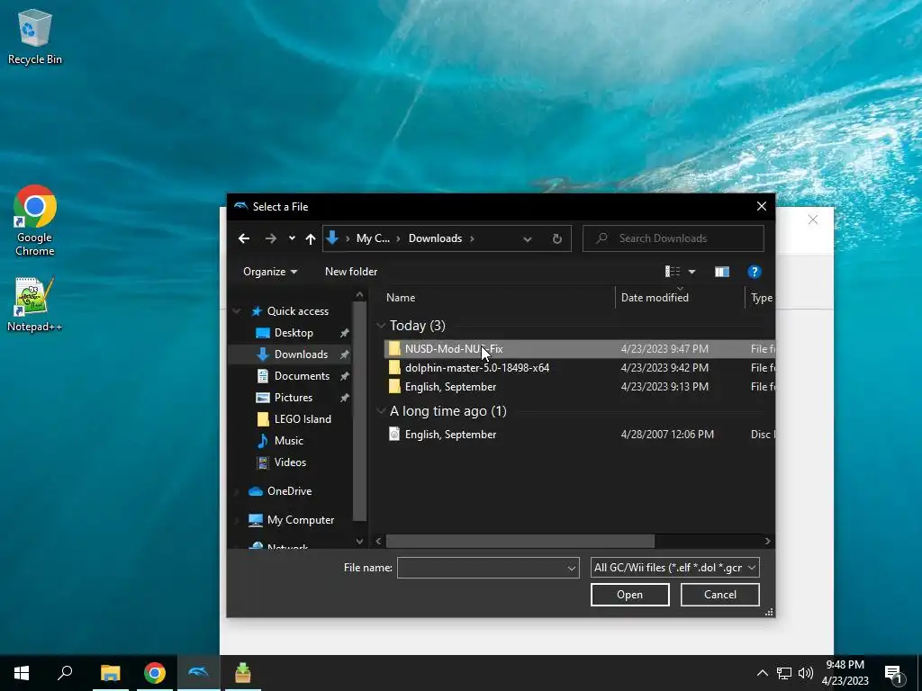Click the Cancel button
Image resolution: width=922 pixels, height=691 pixels.
click(719, 595)
